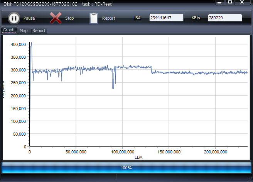
Task: Click the 100% progress bar
Action: [x=126, y=168]
